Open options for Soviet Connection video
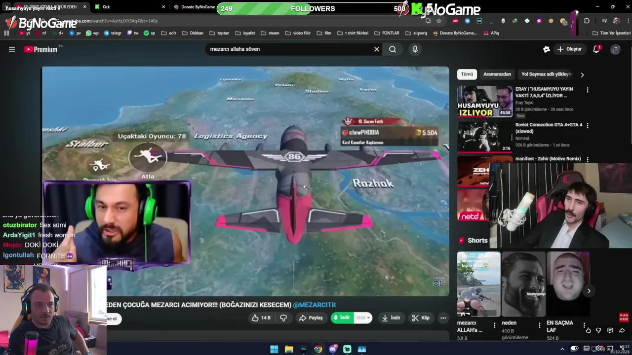This screenshot has width=632, height=355. click(588, 126)
